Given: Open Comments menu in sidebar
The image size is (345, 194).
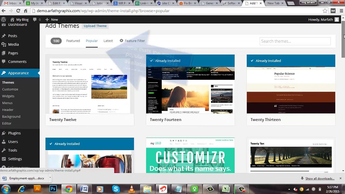Looking at the screenshot, I should click(17, 62).
